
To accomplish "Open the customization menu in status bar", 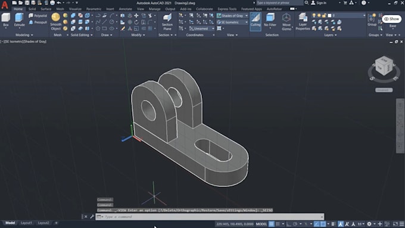I will (x=401, y=224).
